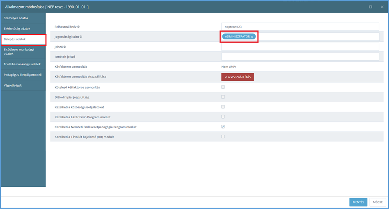Image resolution: width=389 pixels, height=209 pixels.
Task: Go to Elsődleges munkaügyi adatok tab
Action: 23,52
